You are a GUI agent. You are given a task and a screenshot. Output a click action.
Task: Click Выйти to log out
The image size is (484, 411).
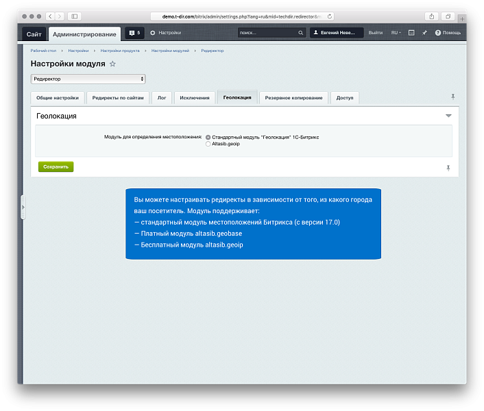(376, 33)
